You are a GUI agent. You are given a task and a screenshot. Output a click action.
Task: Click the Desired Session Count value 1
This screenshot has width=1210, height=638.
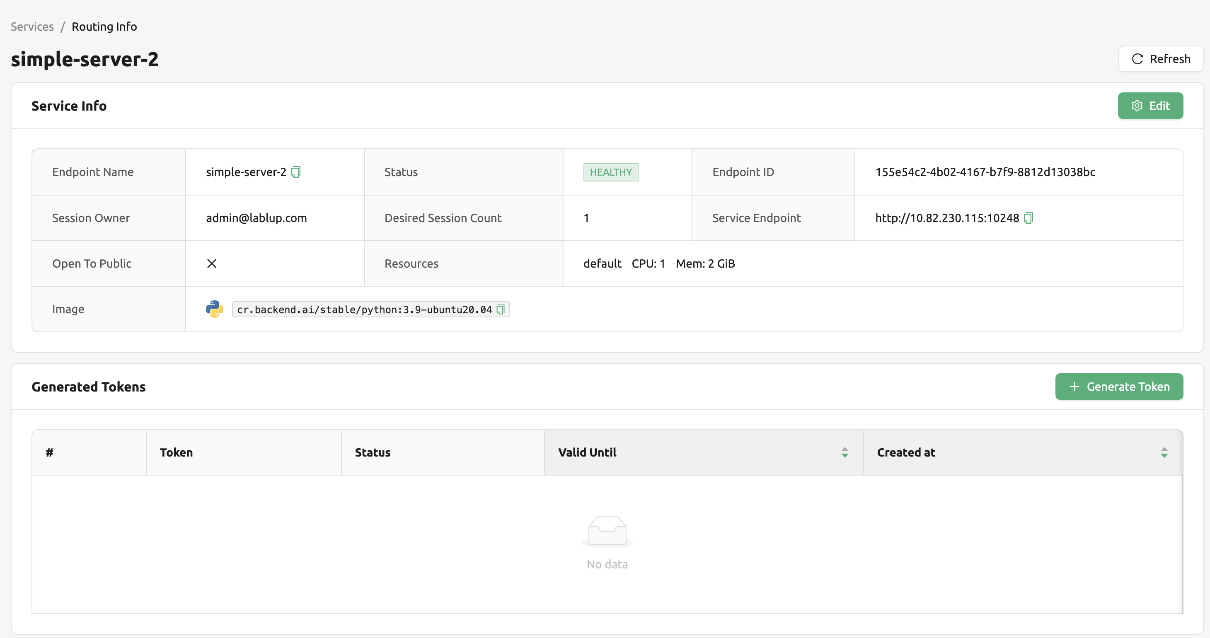pos(586,218)
